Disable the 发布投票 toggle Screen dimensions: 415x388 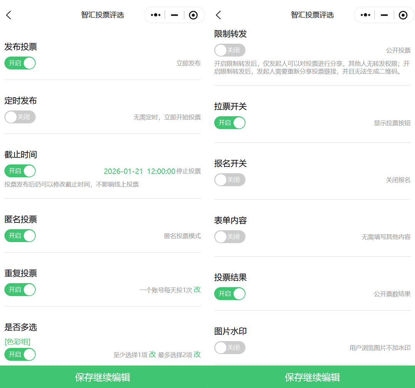coord(20,63)
